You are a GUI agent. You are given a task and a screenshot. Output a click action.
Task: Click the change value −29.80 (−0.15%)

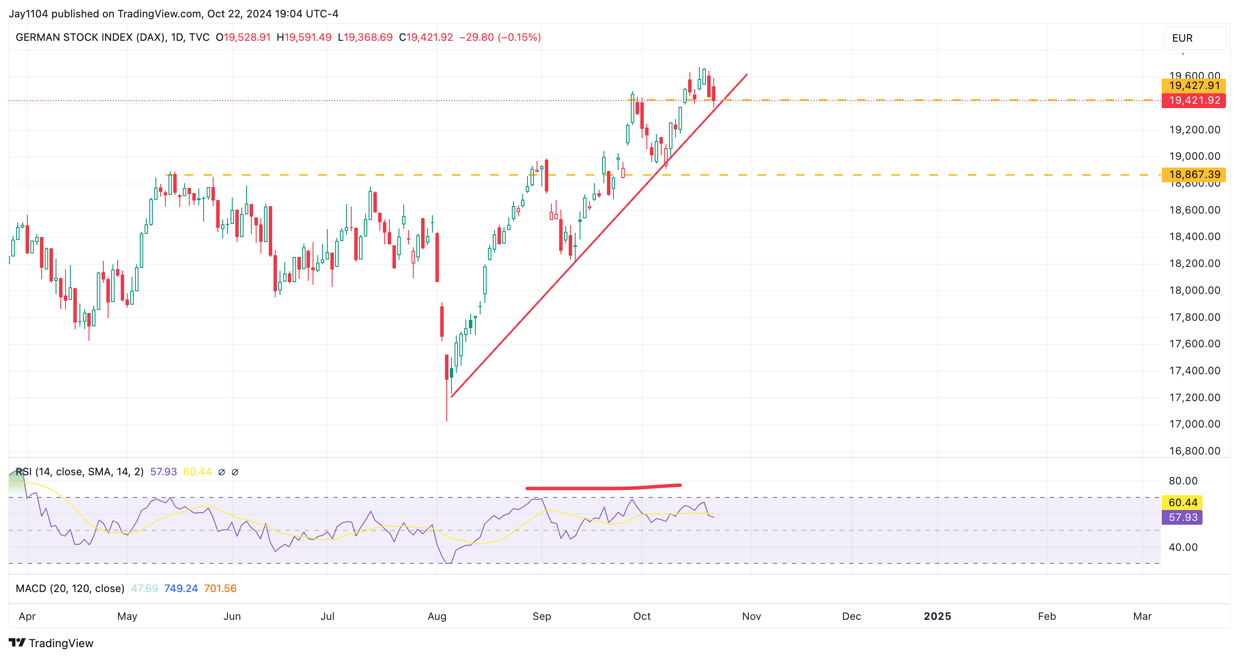point(500,37)
